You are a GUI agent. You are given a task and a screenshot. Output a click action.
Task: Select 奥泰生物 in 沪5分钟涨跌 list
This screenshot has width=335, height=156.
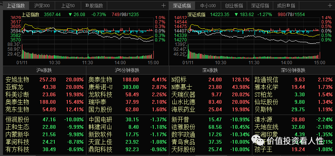pos(128,80)
